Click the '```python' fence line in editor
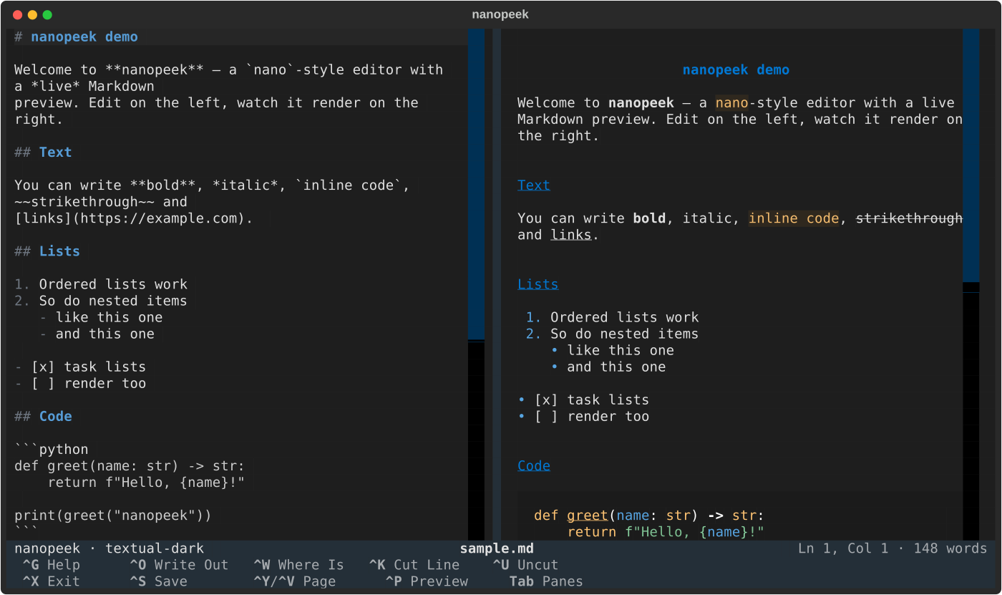 pos(52,449)
